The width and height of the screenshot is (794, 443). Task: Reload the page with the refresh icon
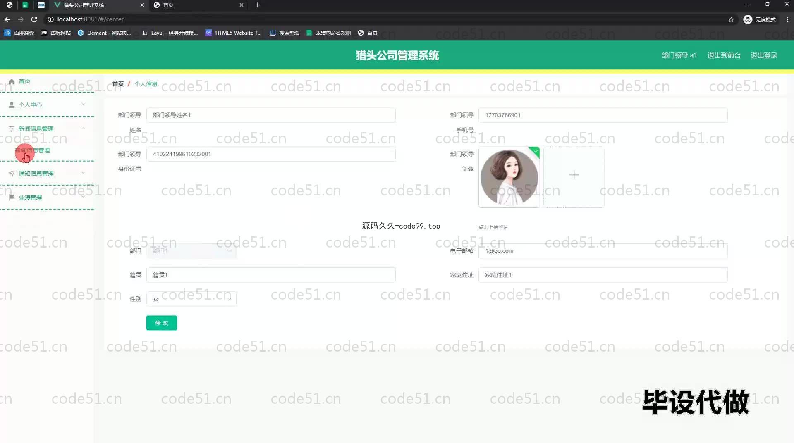pos(34,19)
